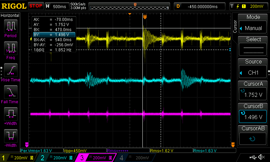
Task: Click the speaker mute icon
Action: point(261,157)
